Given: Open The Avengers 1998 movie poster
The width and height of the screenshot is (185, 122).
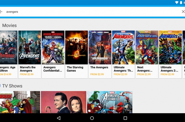Looking at the screenshot, I should (x=100, y=47).
